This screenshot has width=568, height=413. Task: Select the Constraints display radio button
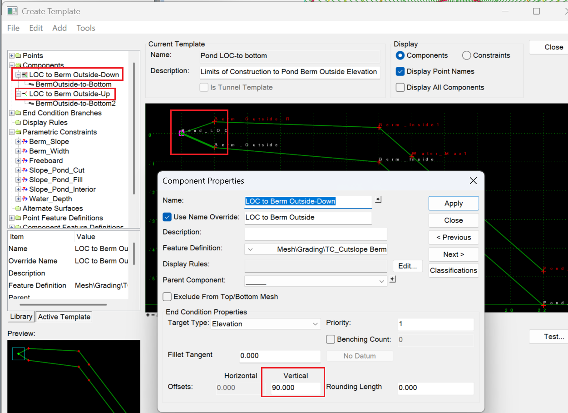tap(467, 55)
